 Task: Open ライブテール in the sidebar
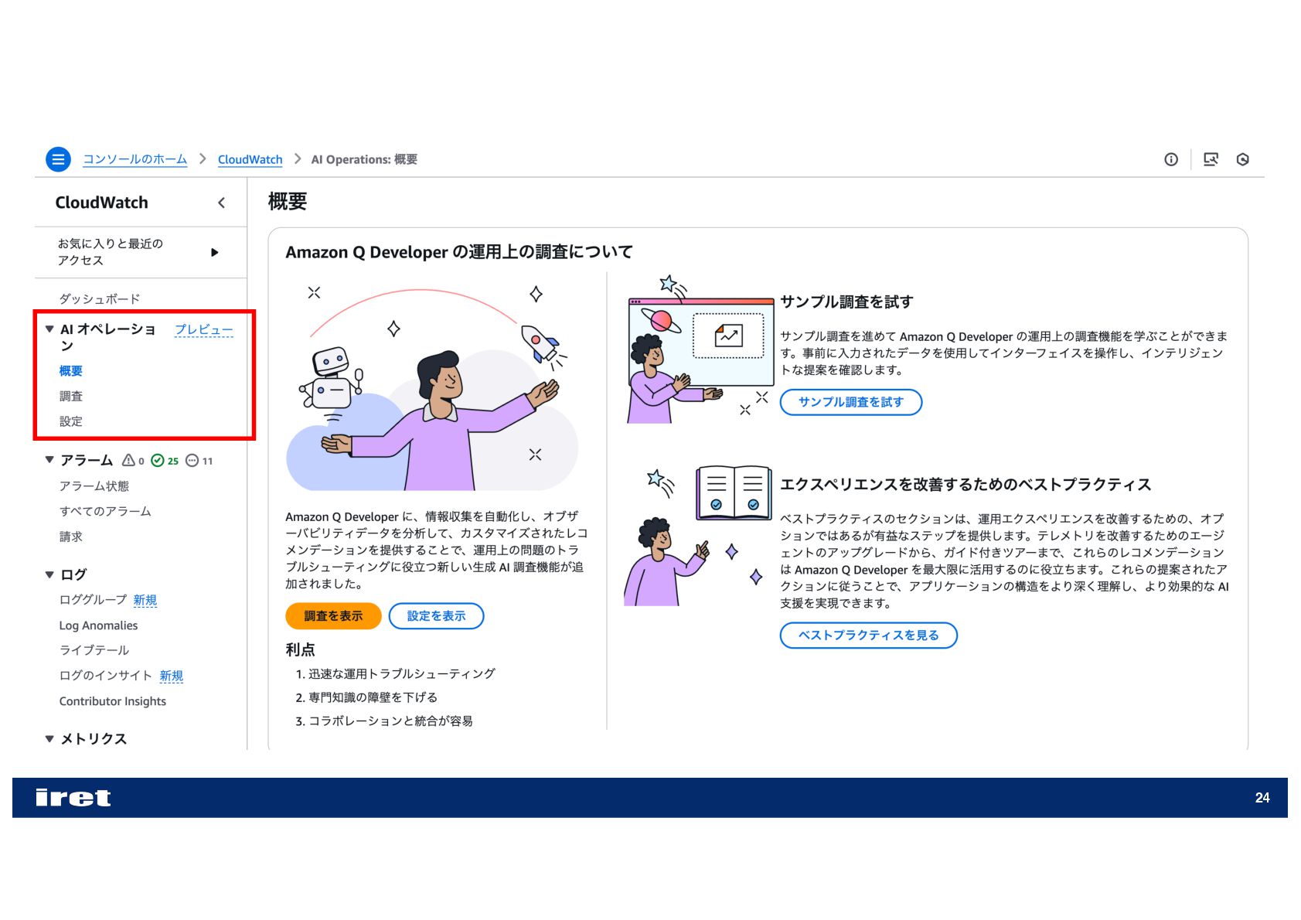(94, 650)
